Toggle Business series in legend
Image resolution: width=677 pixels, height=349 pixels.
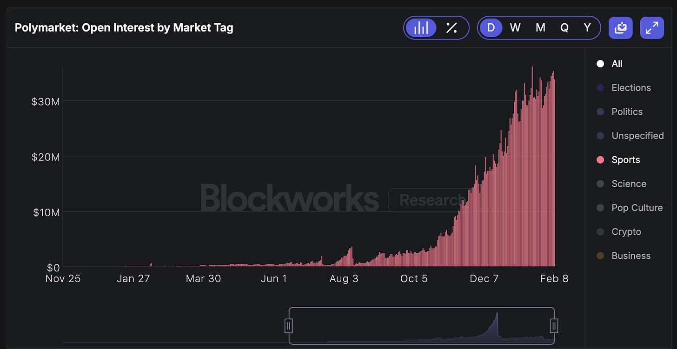click(623, 256)
